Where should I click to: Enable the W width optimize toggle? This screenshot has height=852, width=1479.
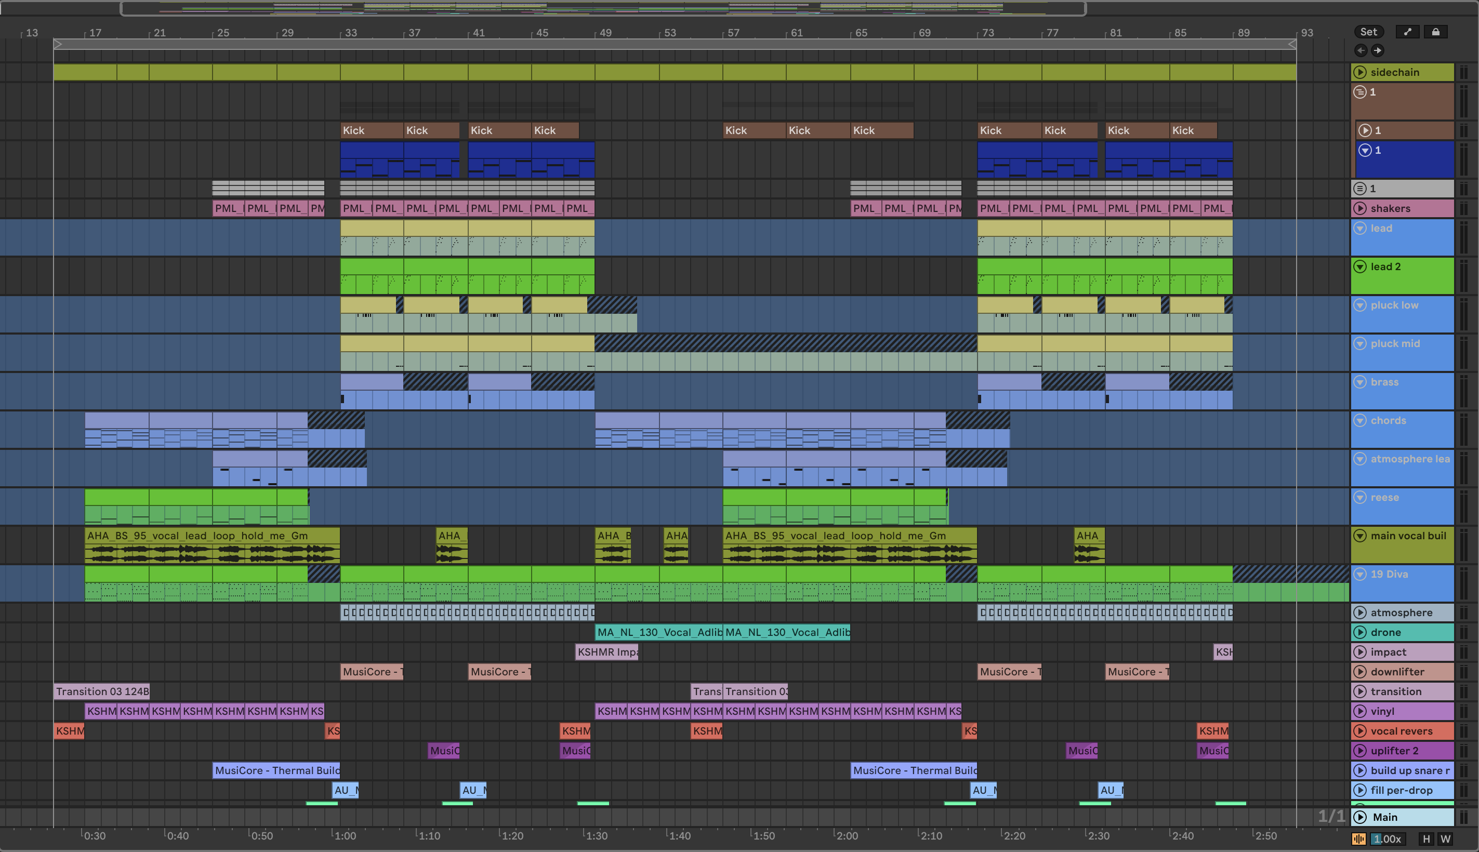point(1446,838)
